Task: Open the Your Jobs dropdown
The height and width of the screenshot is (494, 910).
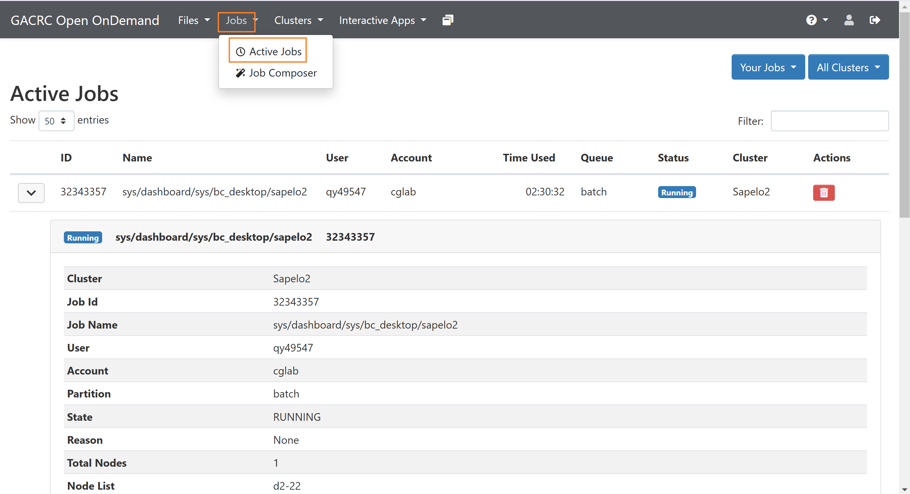Action: 768,67
